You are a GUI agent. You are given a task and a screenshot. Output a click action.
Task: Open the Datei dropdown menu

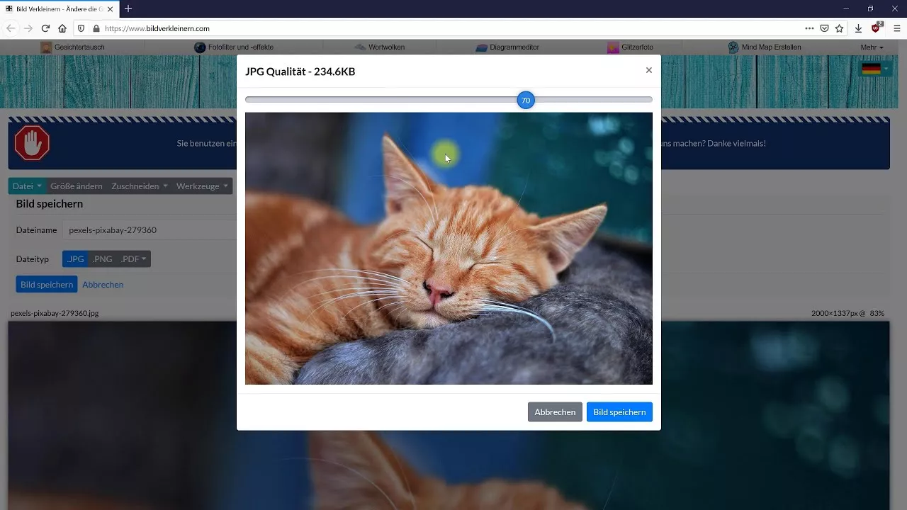[27, 186]
